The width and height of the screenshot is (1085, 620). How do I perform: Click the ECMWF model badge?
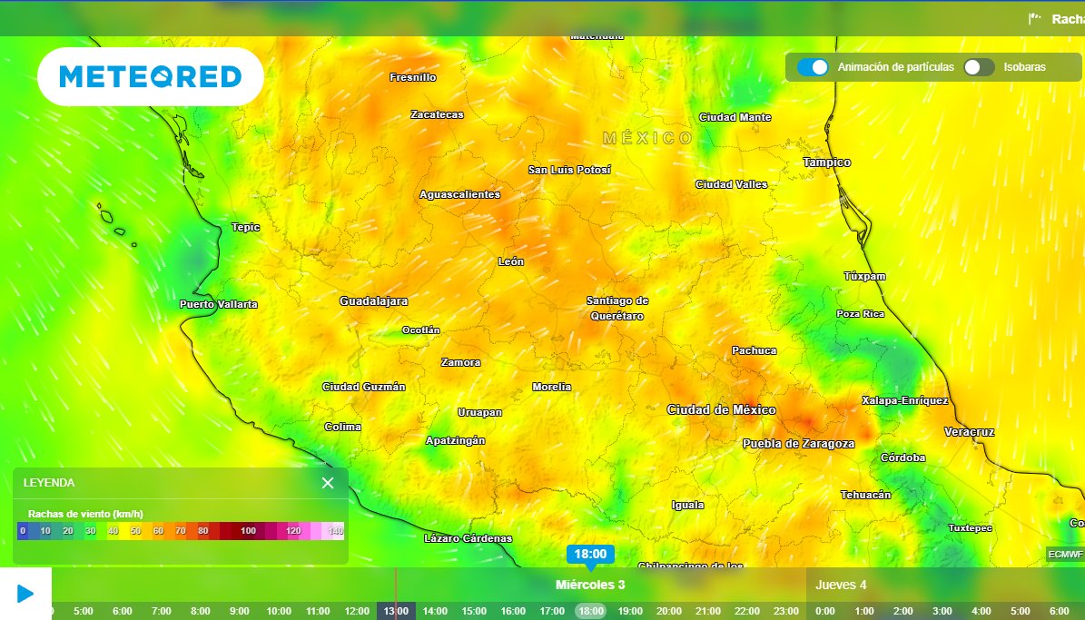pyautogui.click(x=1065, y=555)
